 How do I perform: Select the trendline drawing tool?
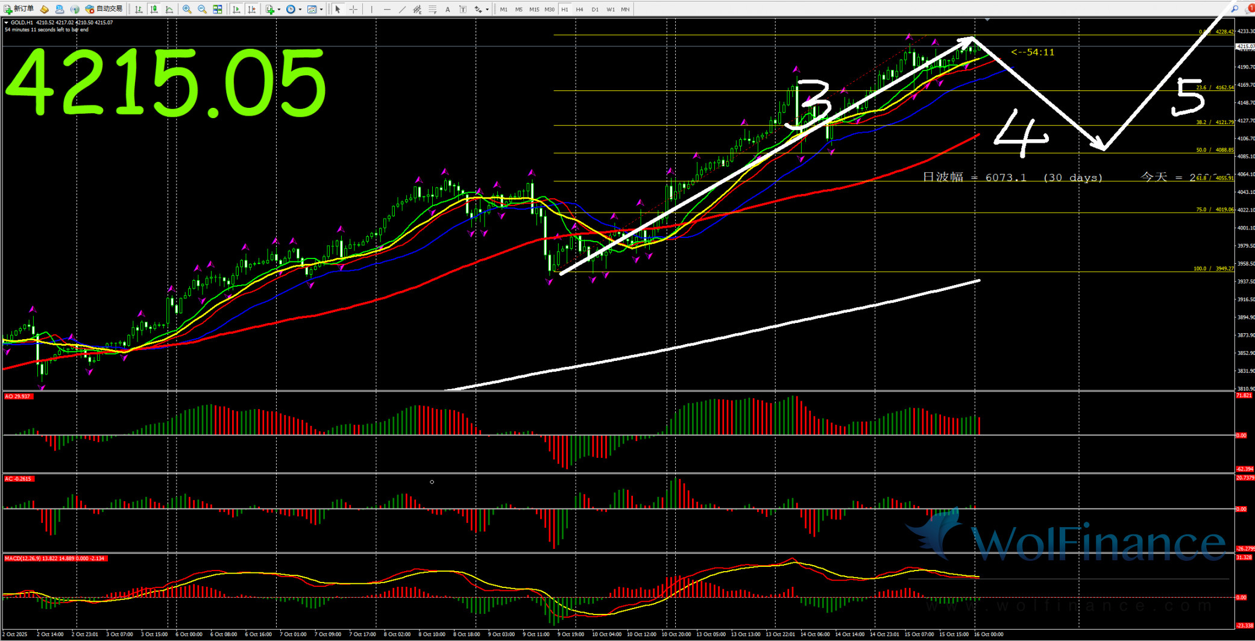point(402,9)
